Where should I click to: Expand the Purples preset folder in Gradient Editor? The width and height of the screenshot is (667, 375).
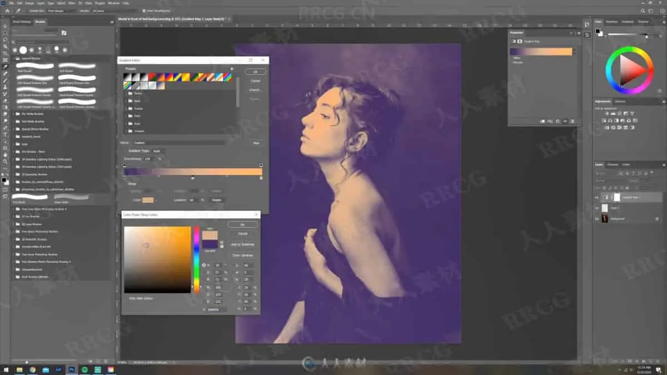(126, 108)
